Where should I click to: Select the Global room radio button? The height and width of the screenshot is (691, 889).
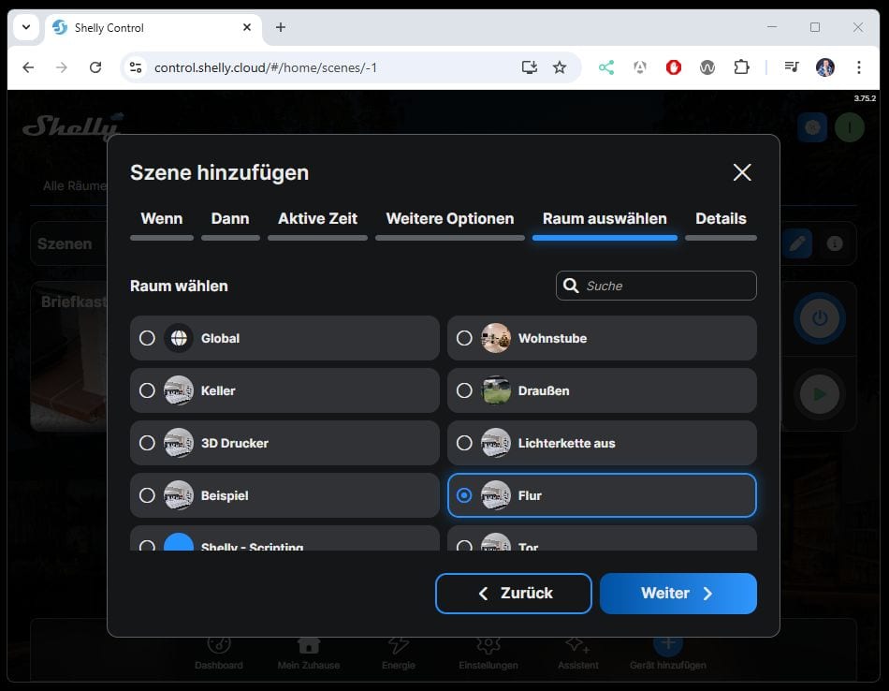click(147, 338)
